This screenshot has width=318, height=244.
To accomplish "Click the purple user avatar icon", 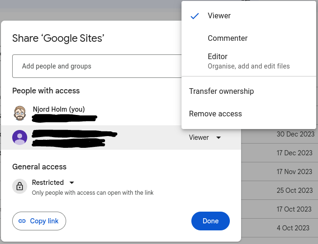I will pyautogui.click(x=20, y=137).
